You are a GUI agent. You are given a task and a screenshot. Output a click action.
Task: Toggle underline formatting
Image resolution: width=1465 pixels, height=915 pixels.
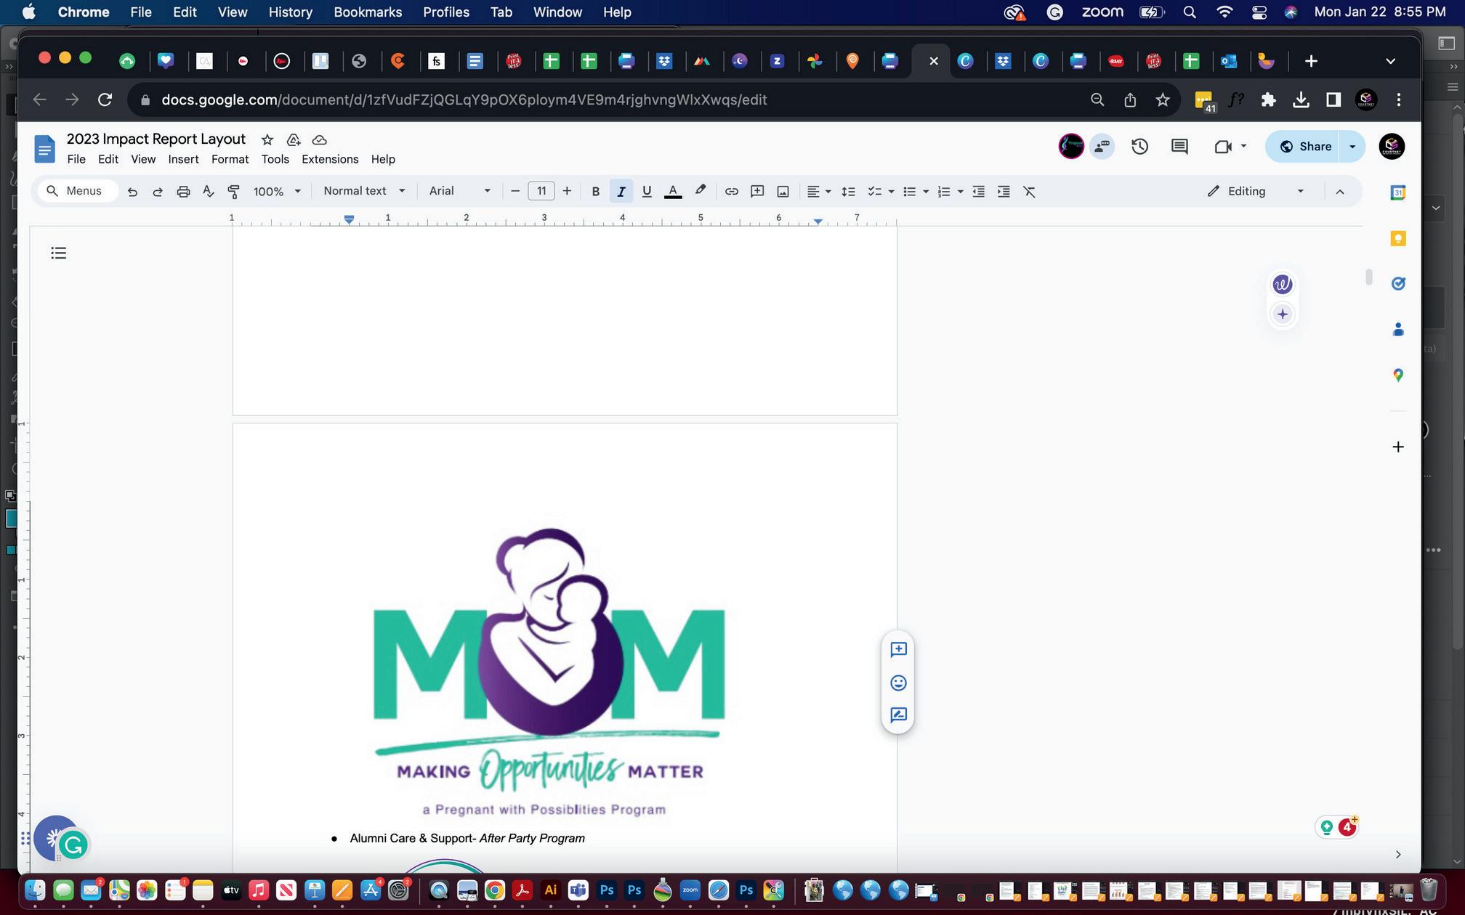(646, 192)
